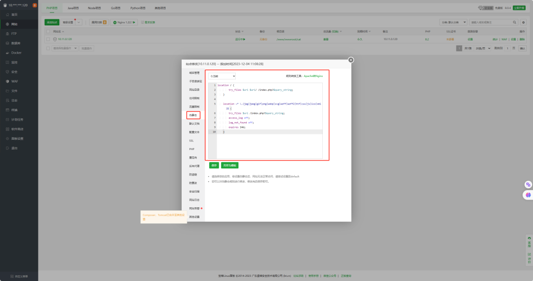The height and width of the screenshot is (281, 533).
Task: Click the 立即升级 upgrade button
Action: [519, 8]
